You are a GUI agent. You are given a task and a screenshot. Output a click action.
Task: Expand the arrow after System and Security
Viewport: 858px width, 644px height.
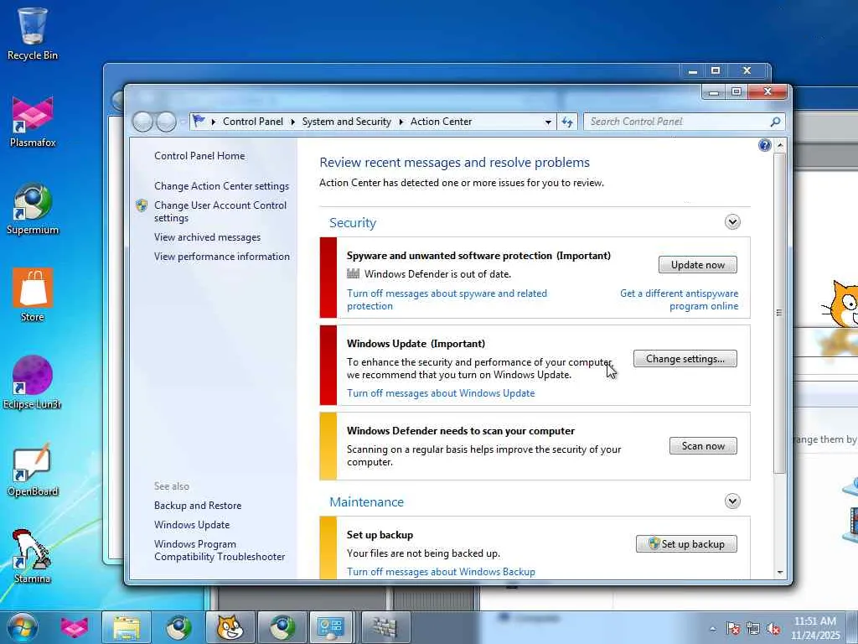pyautogui.click(x=401, y=122)
